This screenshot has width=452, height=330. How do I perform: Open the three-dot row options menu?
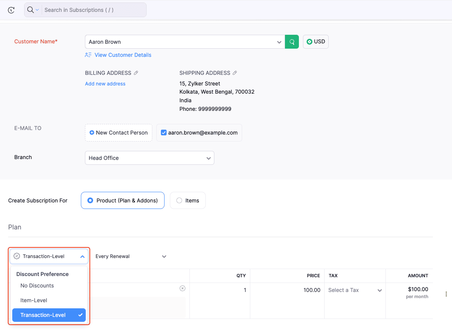[446, 294]
